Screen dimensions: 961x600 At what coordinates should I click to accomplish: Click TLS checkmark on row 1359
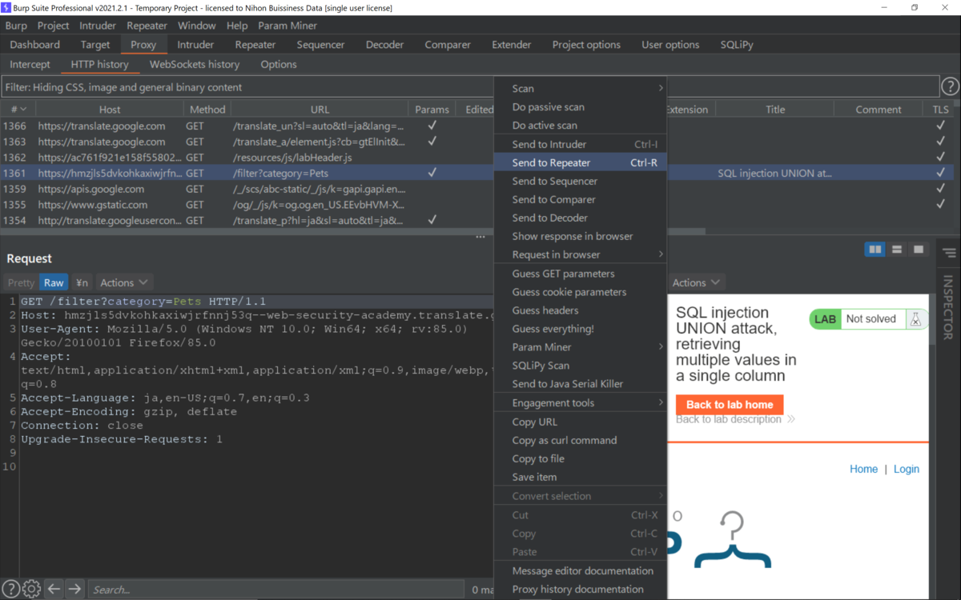coord(940,189)
